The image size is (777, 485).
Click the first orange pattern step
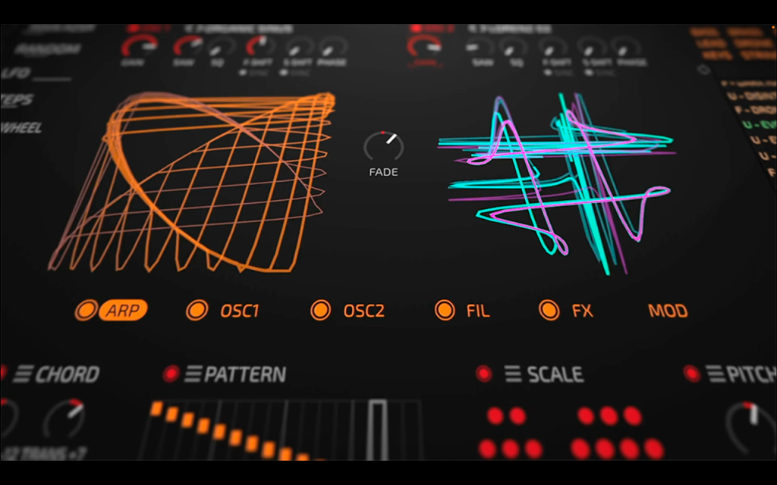coord(156,408)
